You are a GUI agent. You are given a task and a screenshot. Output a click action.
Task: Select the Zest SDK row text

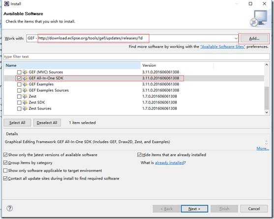point(37,102)
